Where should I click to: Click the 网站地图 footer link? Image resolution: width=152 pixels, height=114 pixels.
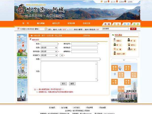[x=103, y=107]
